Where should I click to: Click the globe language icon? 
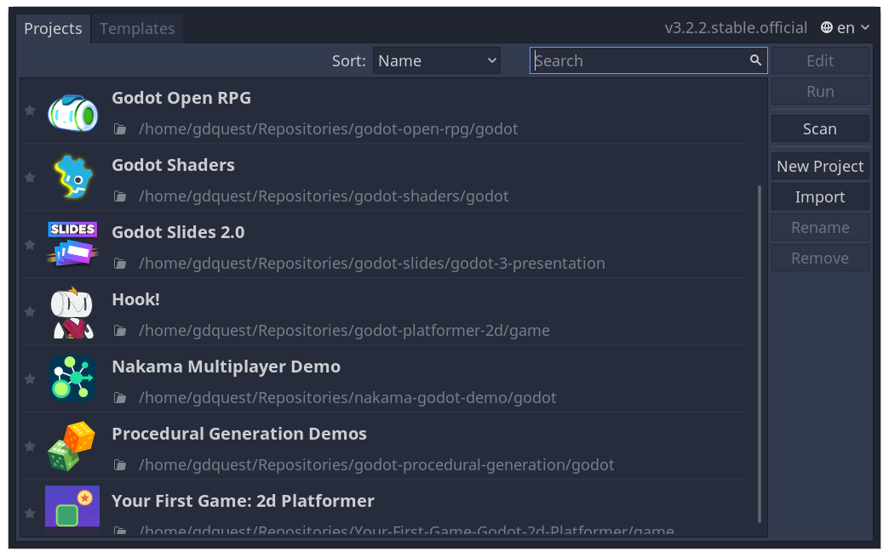(x=827, y=27)
